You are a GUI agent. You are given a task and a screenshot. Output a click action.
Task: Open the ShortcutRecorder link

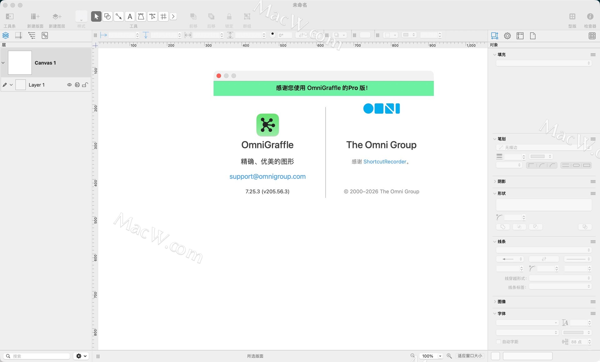[x=385, y=161]
